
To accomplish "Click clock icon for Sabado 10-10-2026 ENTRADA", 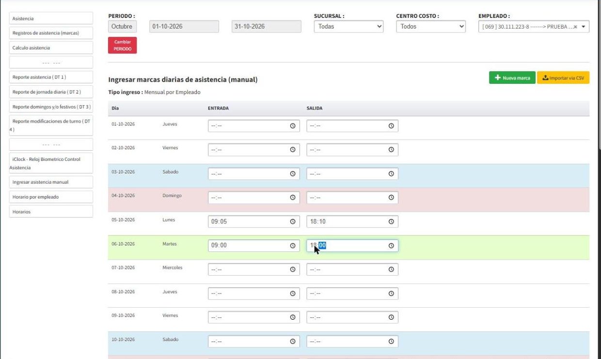I will tap(293, 342).
